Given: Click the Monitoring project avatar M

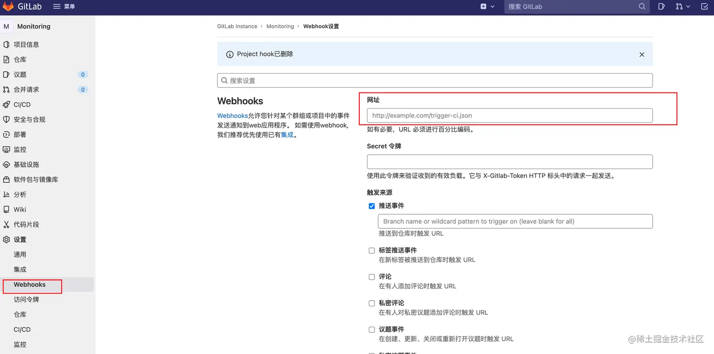Looking at the screenshot, I should pyautogui.click(x=7, y=26).
